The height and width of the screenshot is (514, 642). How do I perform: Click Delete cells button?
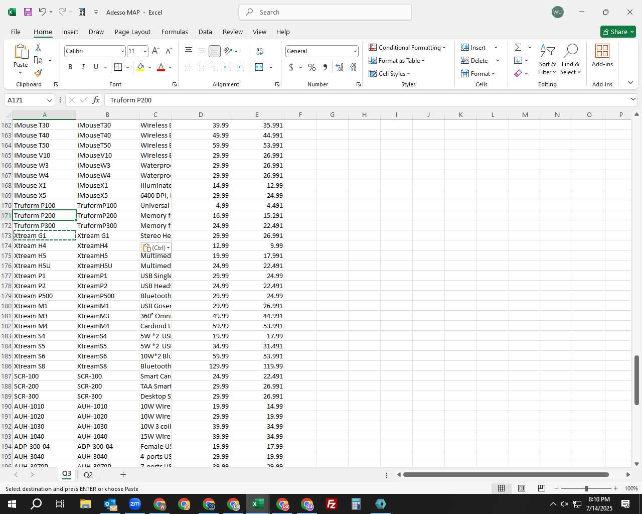474,61
